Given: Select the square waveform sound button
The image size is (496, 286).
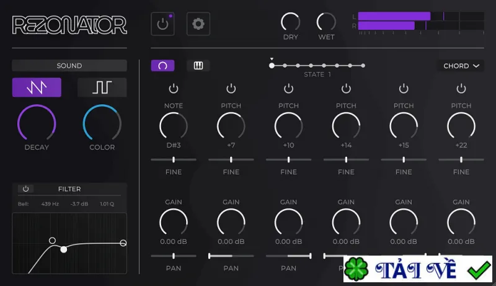Looking at the screenshot, I should [102, 87].
